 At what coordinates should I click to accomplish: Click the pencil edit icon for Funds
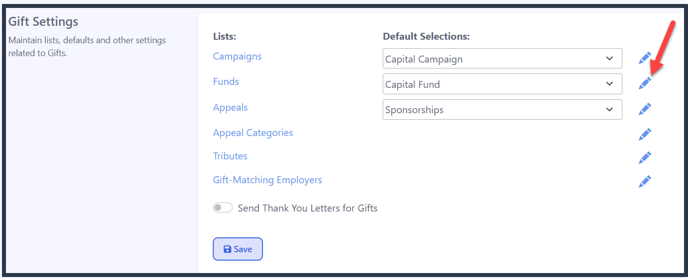point(645,83)
